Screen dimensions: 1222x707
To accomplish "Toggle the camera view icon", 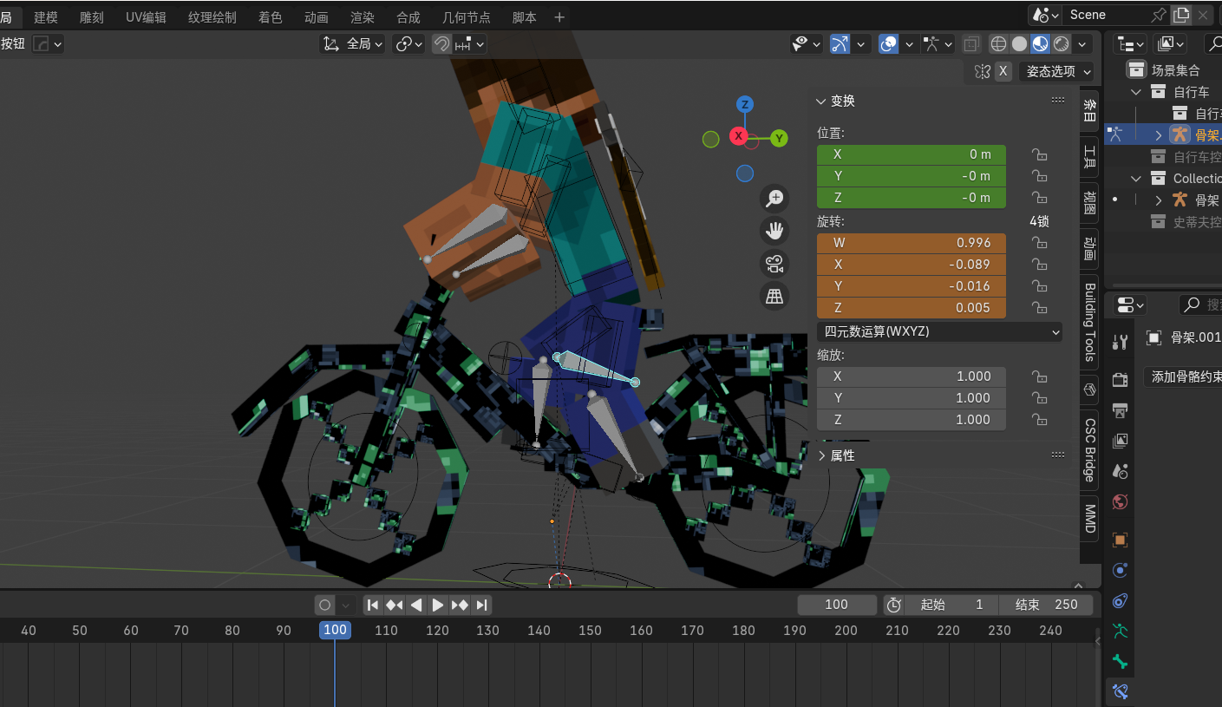I will pyautogui.click(x=774, y=264).
